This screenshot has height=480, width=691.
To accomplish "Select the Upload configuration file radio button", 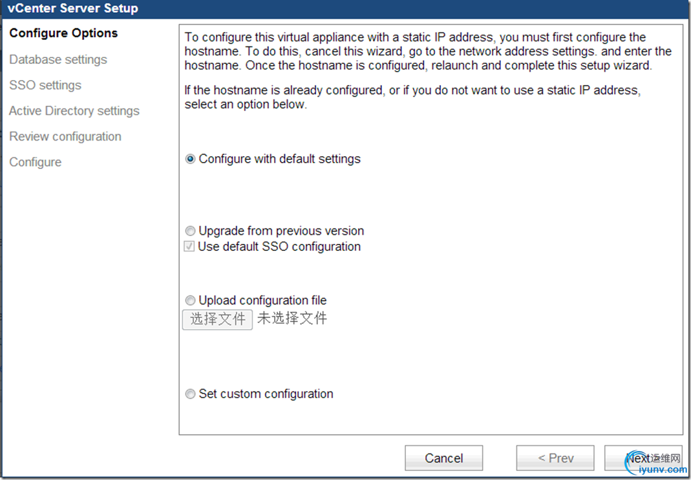I will pyautogui.click(x=190, y=301).
